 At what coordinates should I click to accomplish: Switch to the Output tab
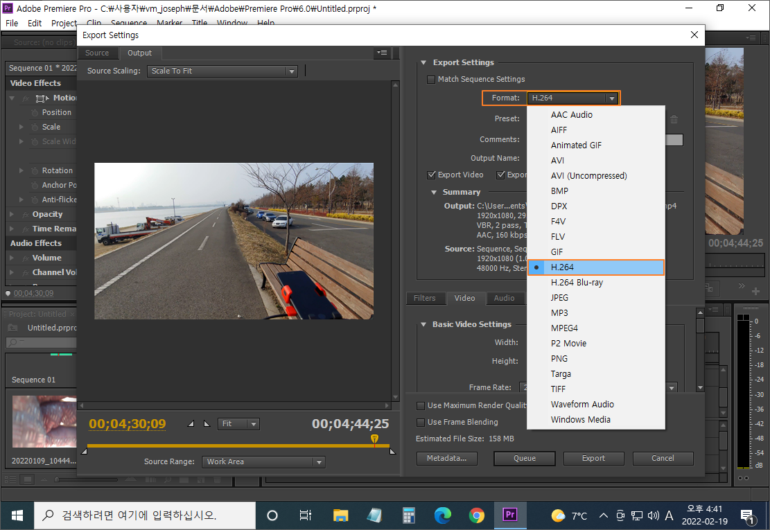(140, 53)
